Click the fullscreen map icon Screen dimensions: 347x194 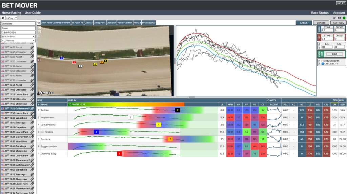[39, 28]
